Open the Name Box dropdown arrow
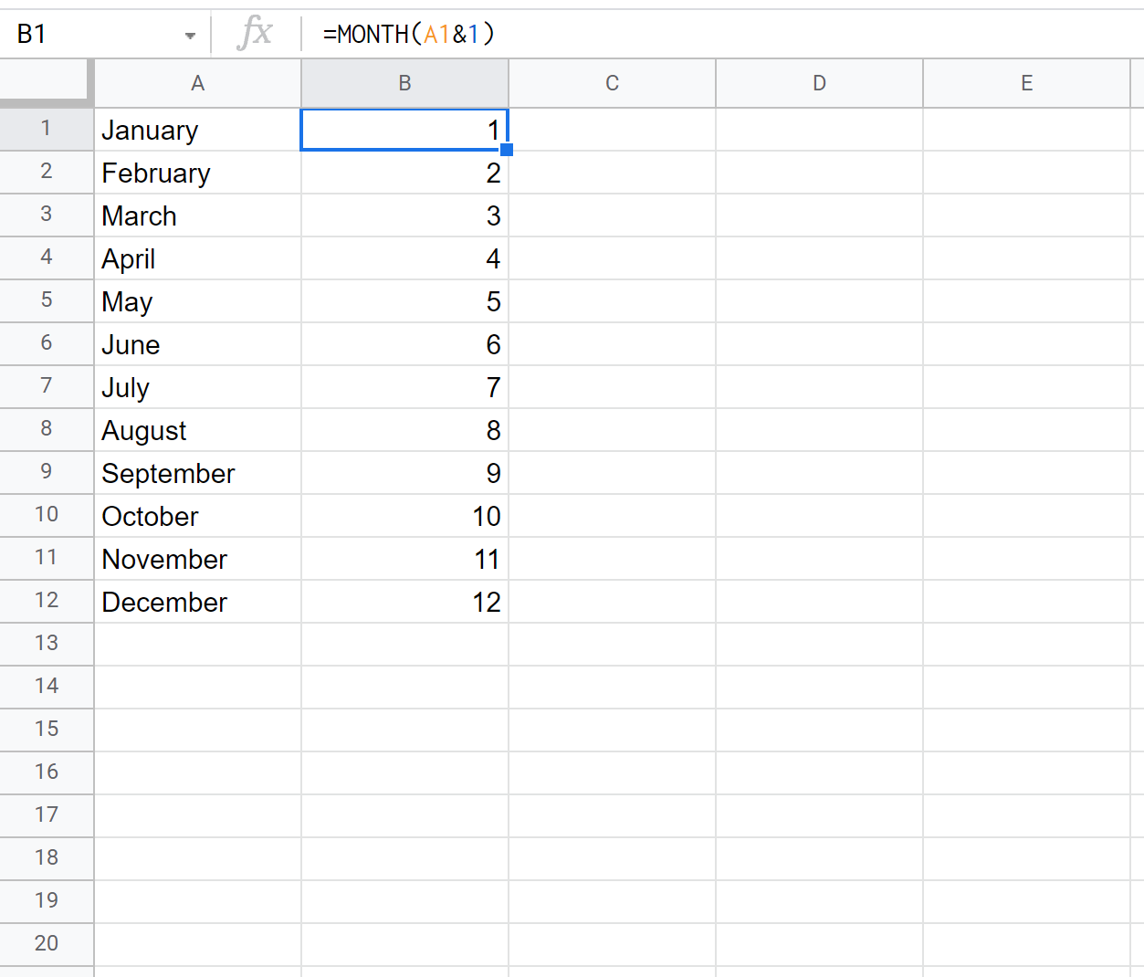This screenshot has height=977, width=1144. [x=190, y=36]
